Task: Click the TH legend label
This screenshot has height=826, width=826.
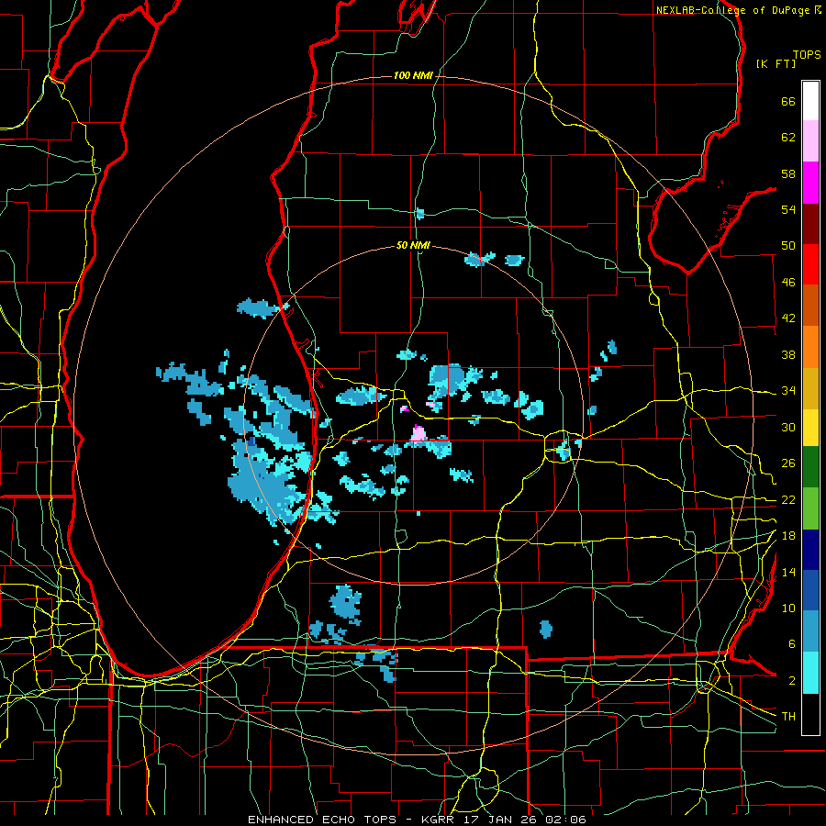Action: (x=788, y=717)
